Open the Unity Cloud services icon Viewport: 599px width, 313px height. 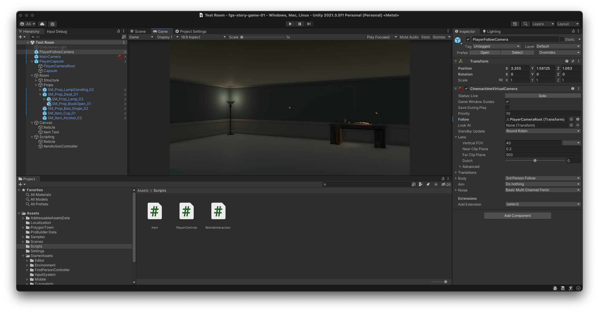point(42,24)
